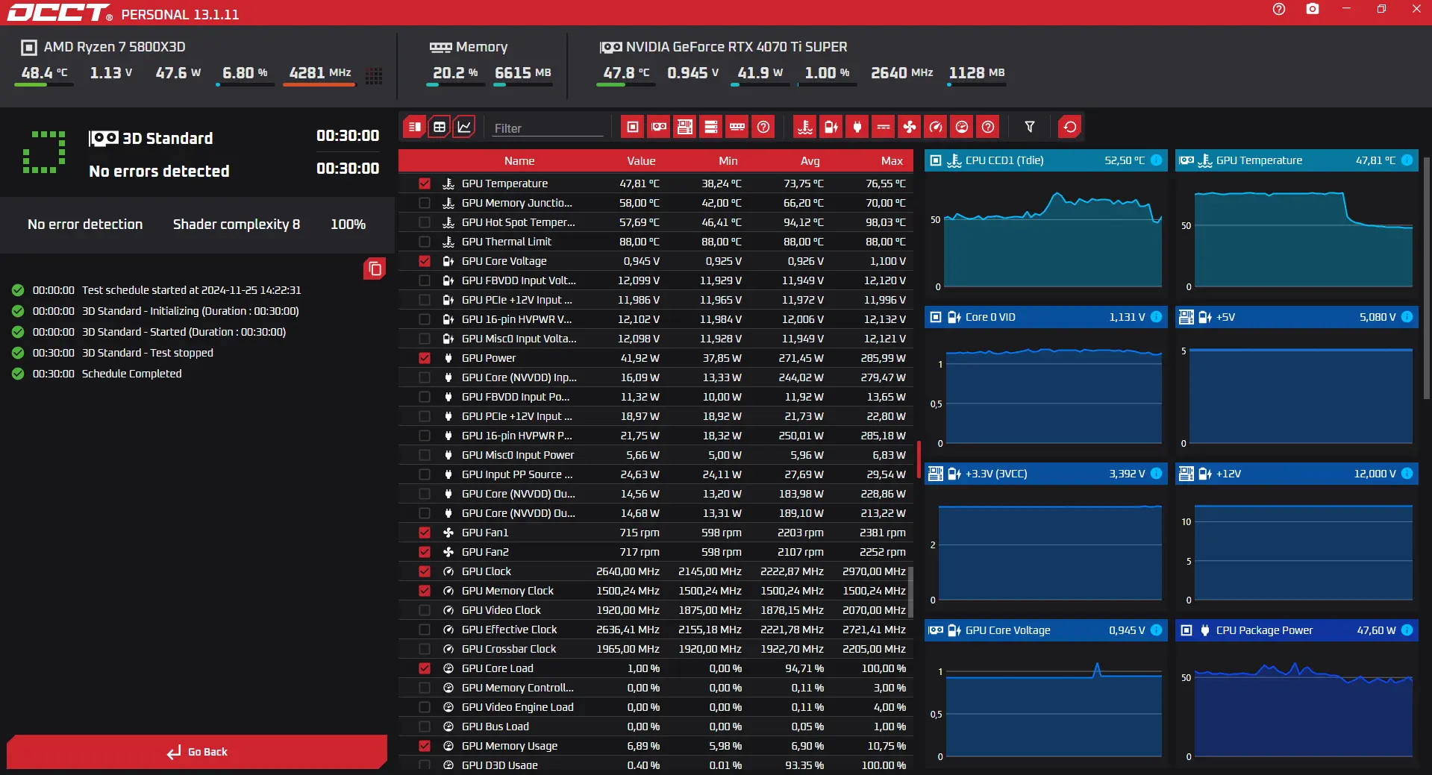The height and width of the screenshot is (775, 1432).
Task: Click the CPU core grid icon in header
Action: pos(375,75)
